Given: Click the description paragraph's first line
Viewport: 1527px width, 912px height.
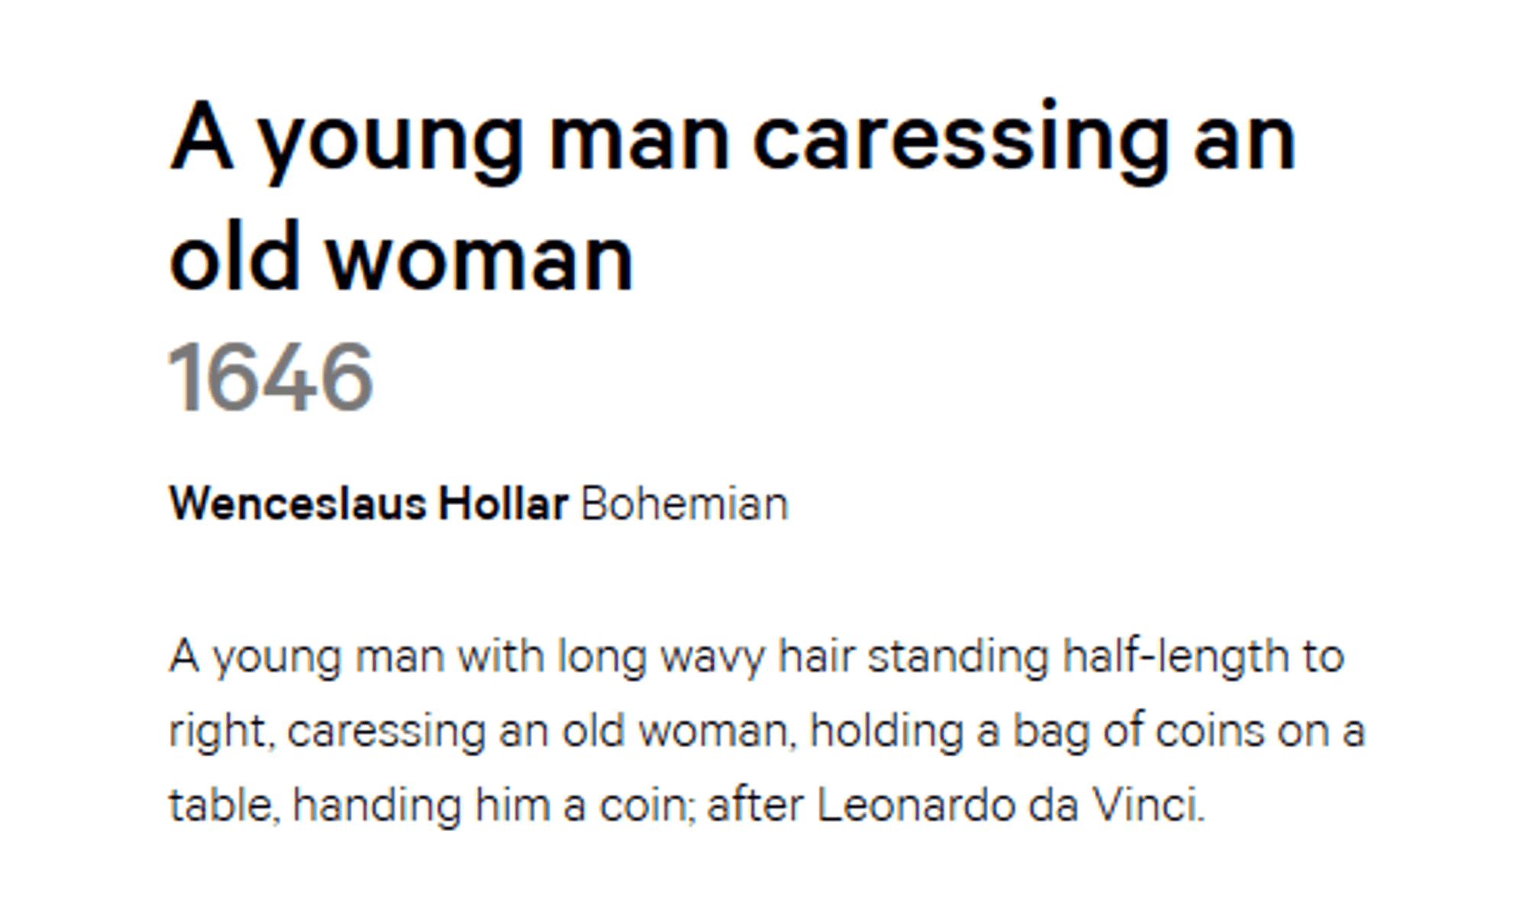Looking at the screenshot, I should [x=757, y=658].
